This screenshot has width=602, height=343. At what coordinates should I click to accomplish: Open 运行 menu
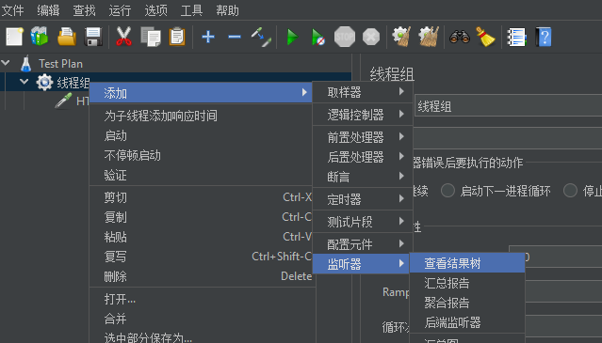[120, 10]
